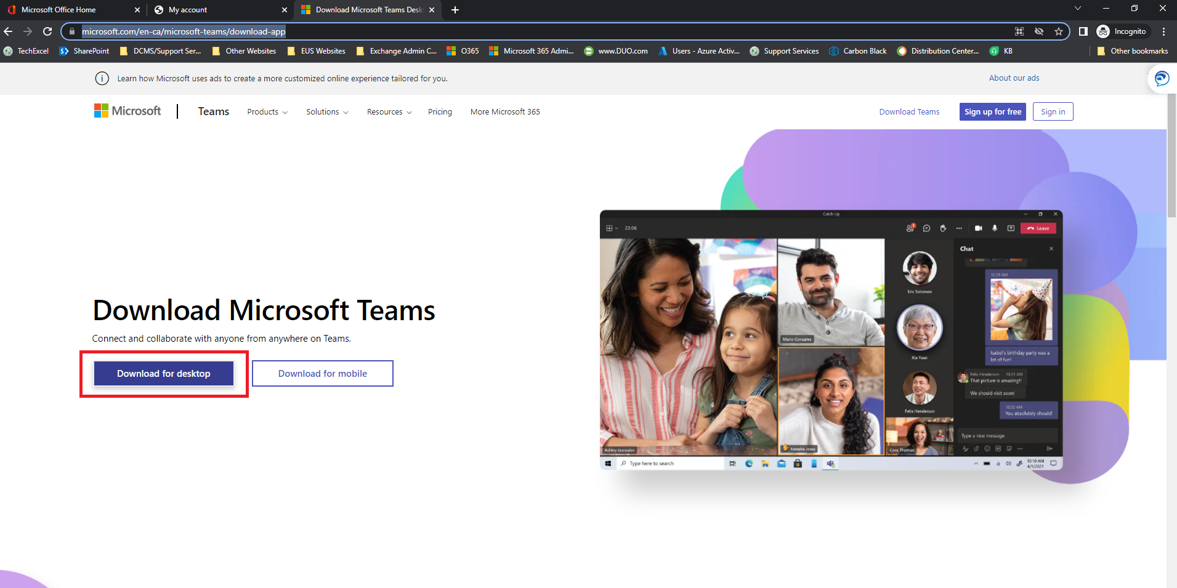
Task: Click the tab search chevron
Action: click(1077, 9)
